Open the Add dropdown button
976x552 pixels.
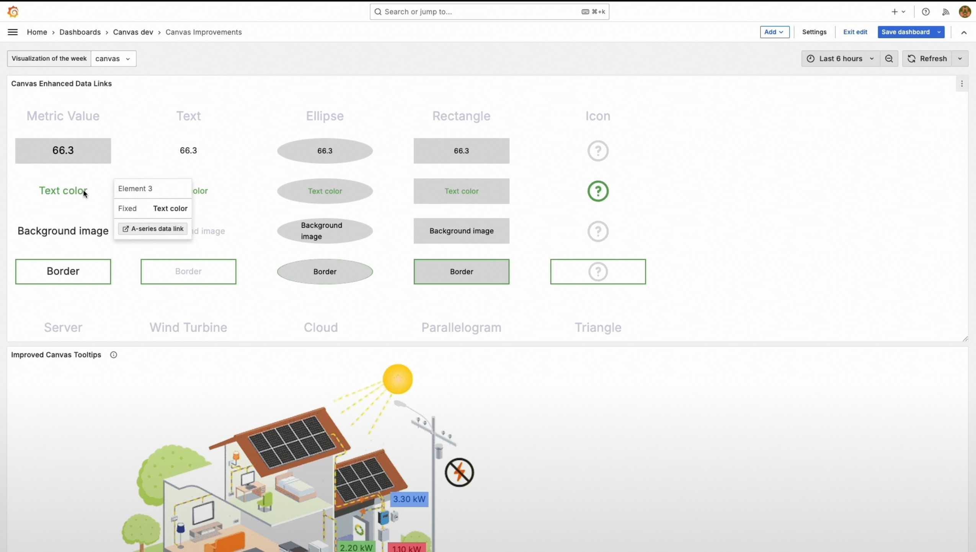tap(774, 32)
